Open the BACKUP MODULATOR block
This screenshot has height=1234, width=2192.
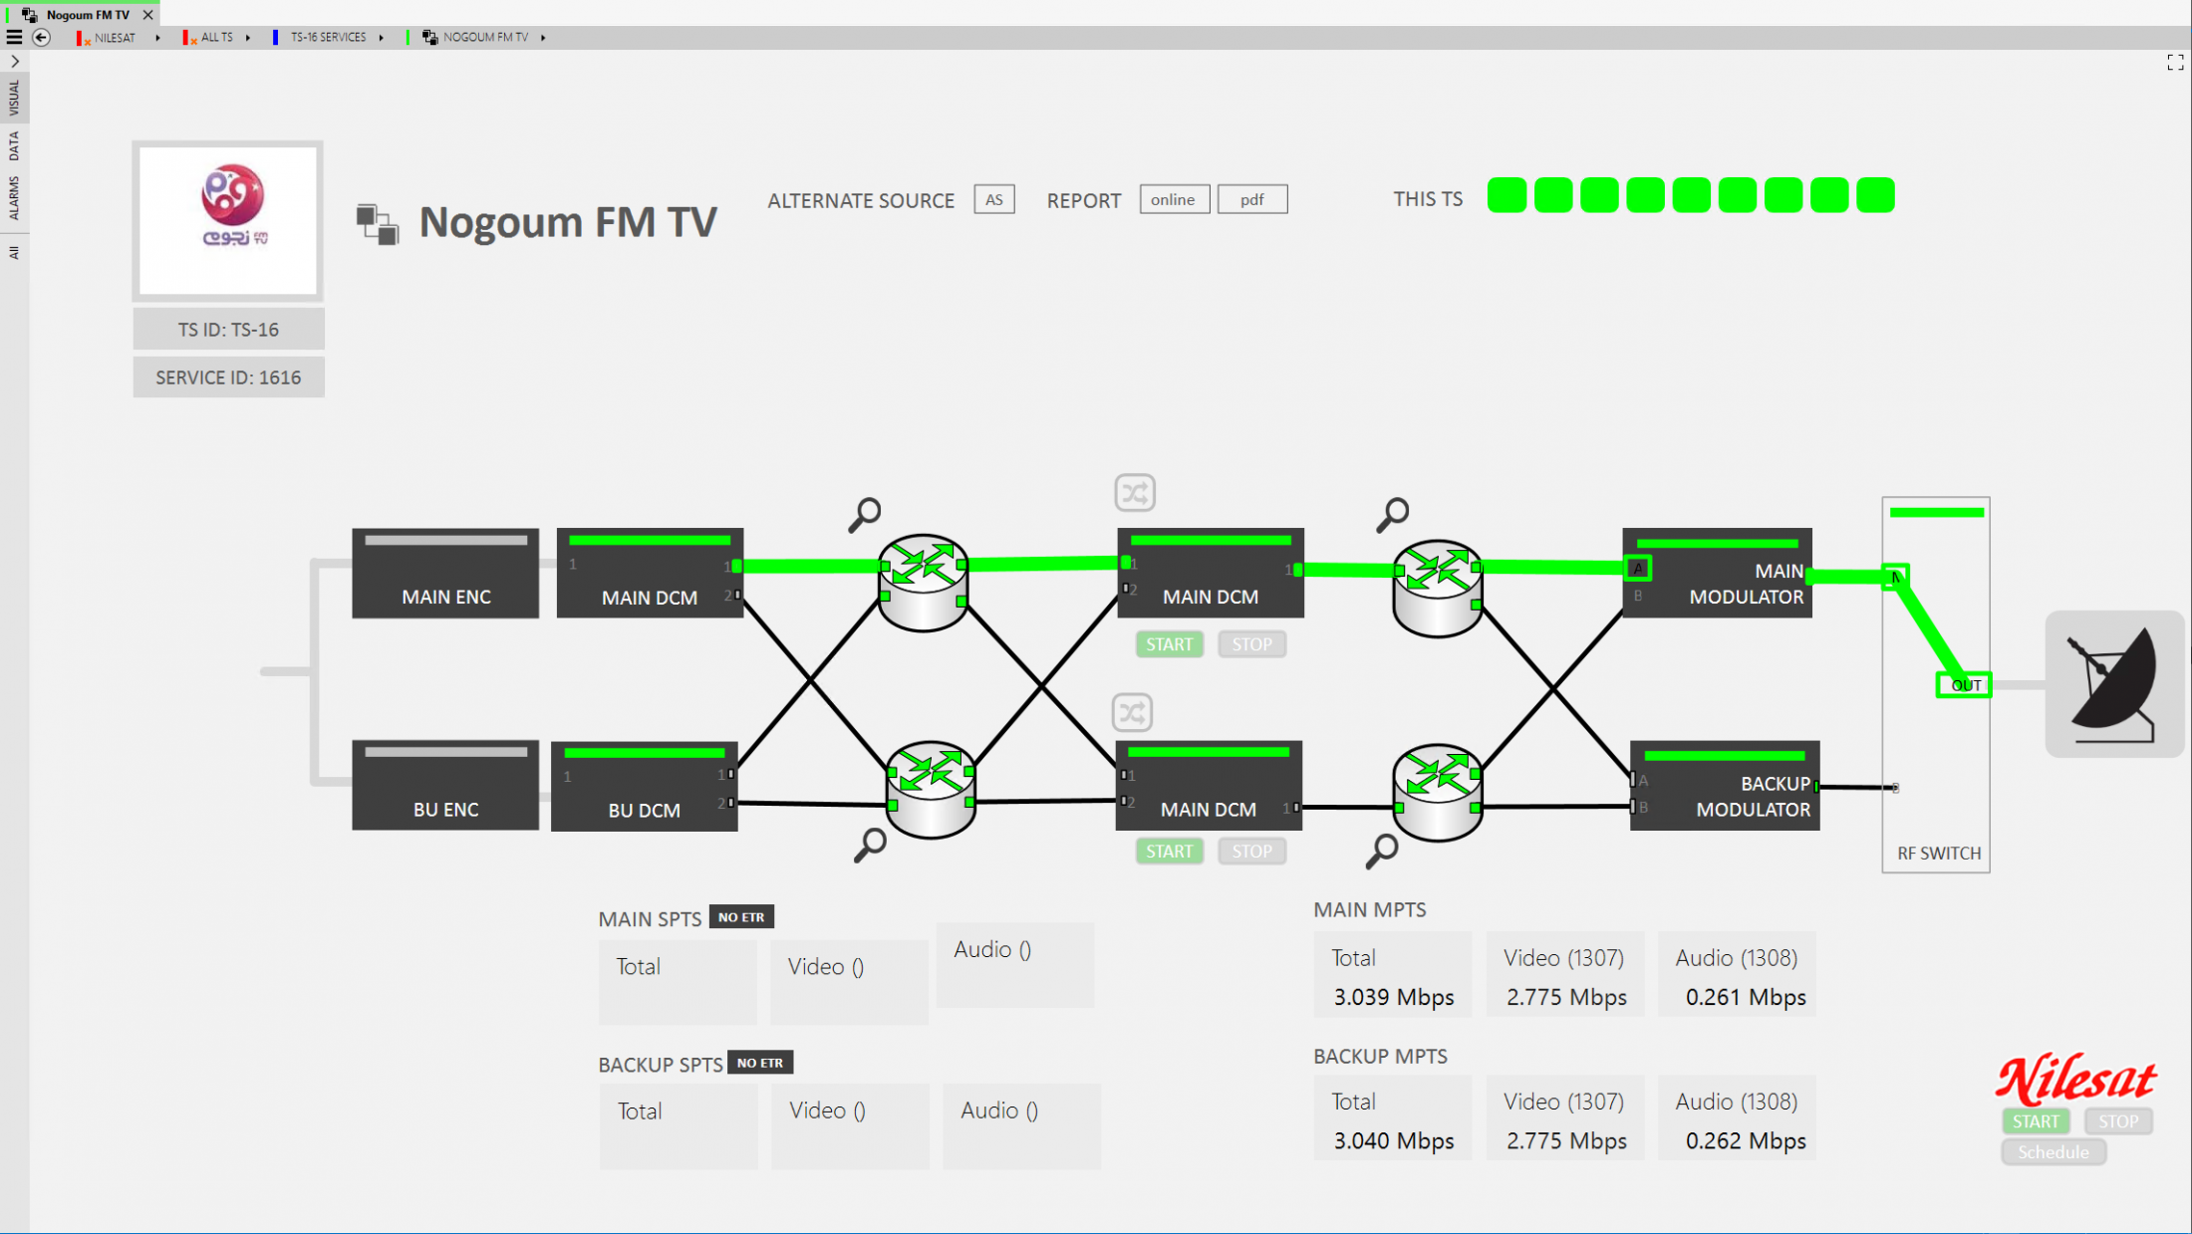pos(1725,785)
